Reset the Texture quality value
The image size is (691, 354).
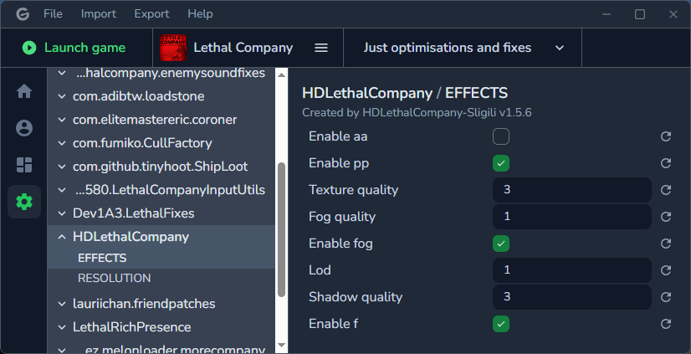tap(666, 190)
